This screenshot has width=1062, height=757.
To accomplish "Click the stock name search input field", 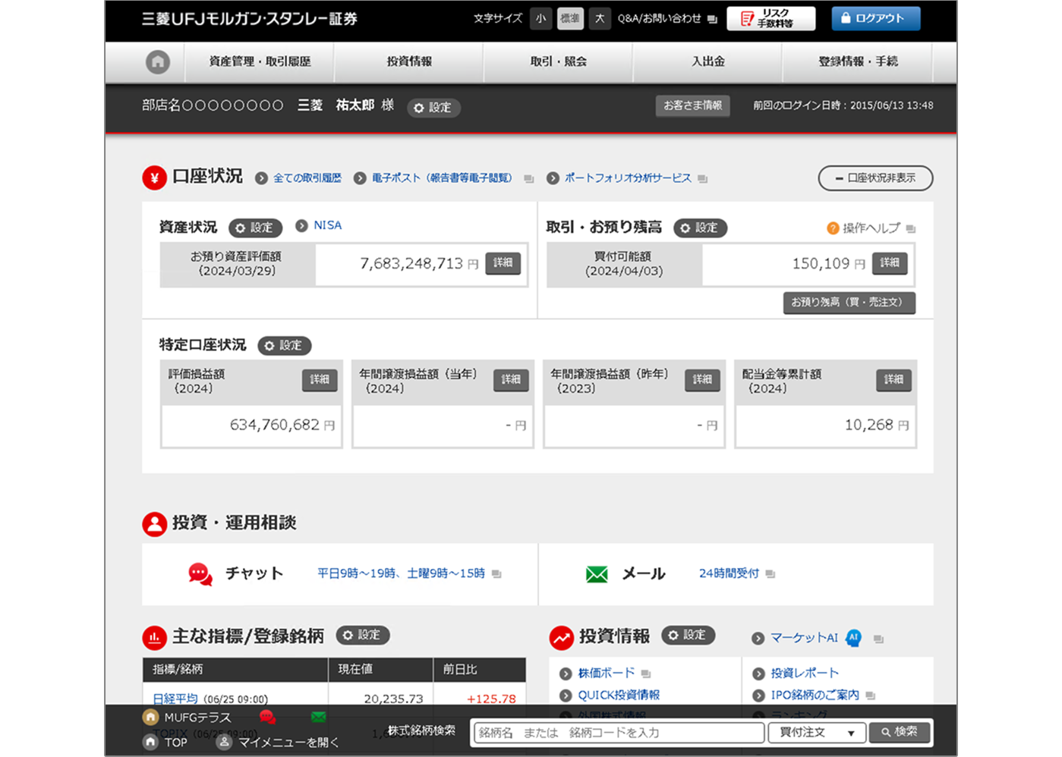I will click(x=617, y=733).
